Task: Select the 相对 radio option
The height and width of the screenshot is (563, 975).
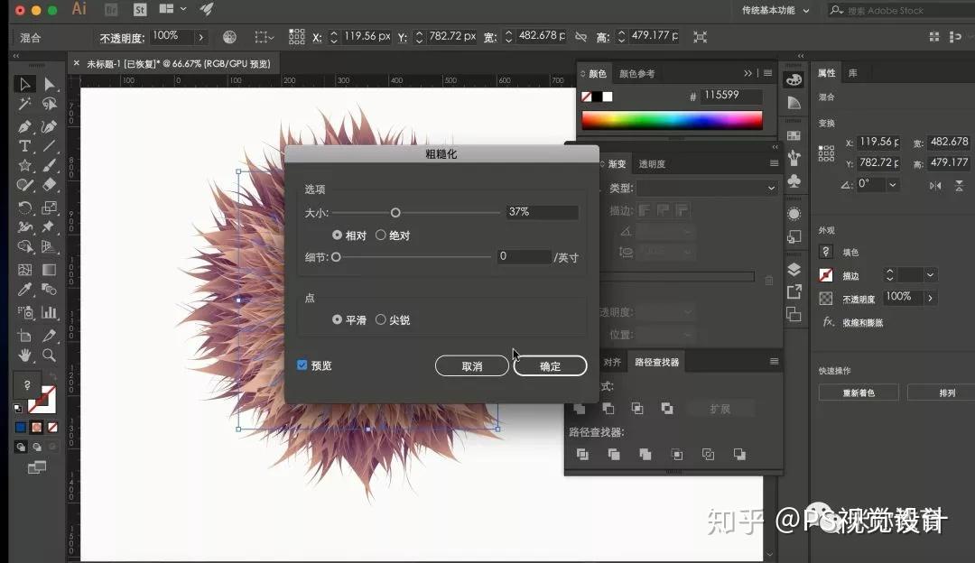Action: (337, 235)
